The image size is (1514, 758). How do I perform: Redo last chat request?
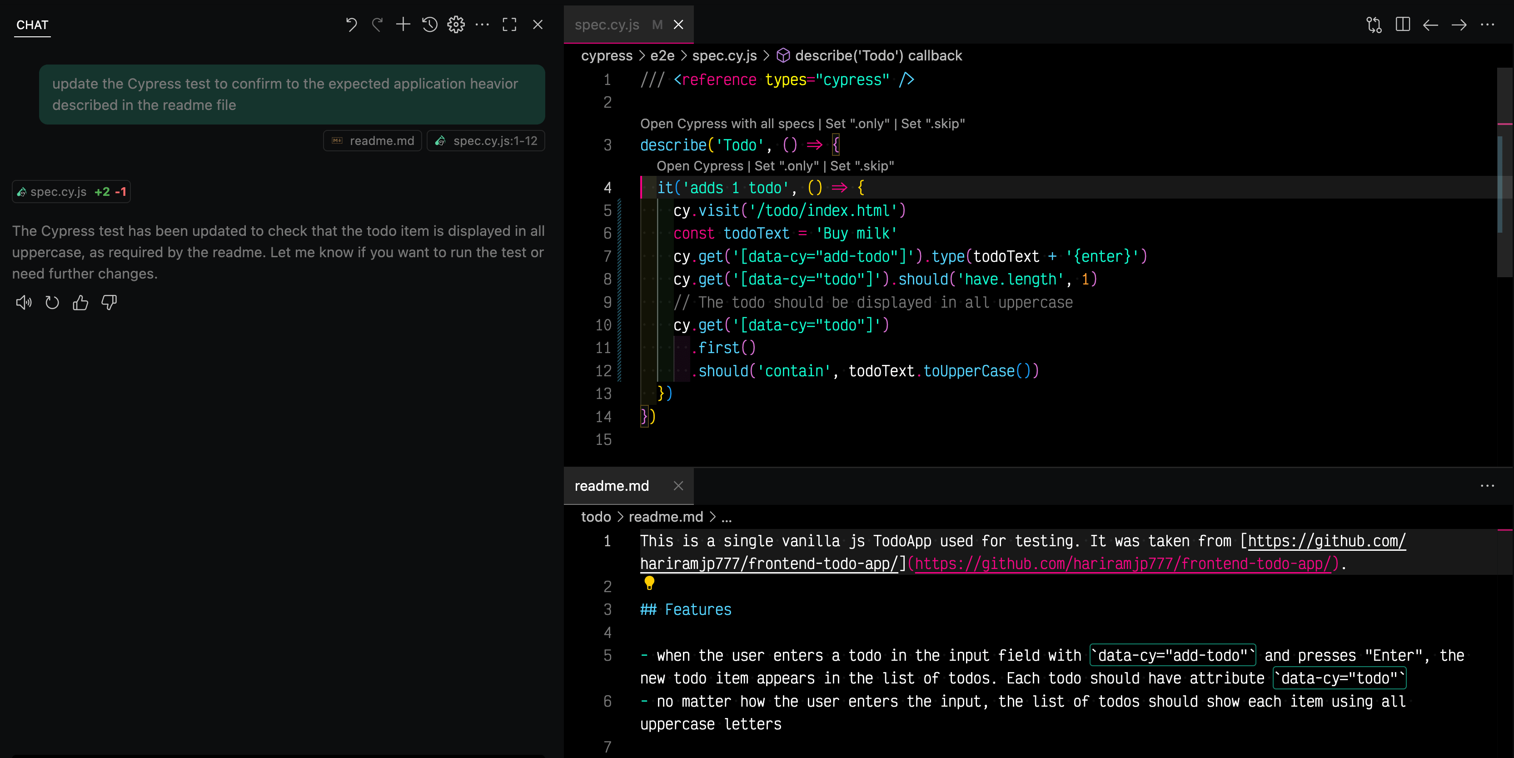pos(377,25)
